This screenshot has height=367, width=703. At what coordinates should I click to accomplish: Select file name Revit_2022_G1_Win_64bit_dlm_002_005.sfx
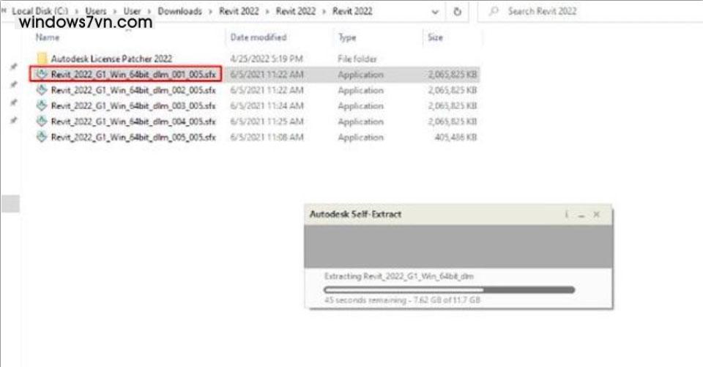(x=133, y=89)
